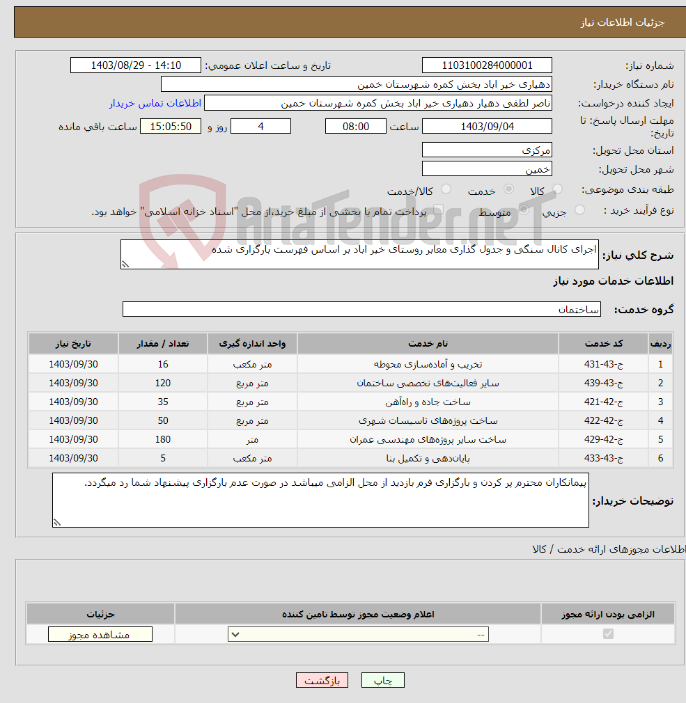Click the الزامی بودن ارائه مجوز header

pos(607,614)
